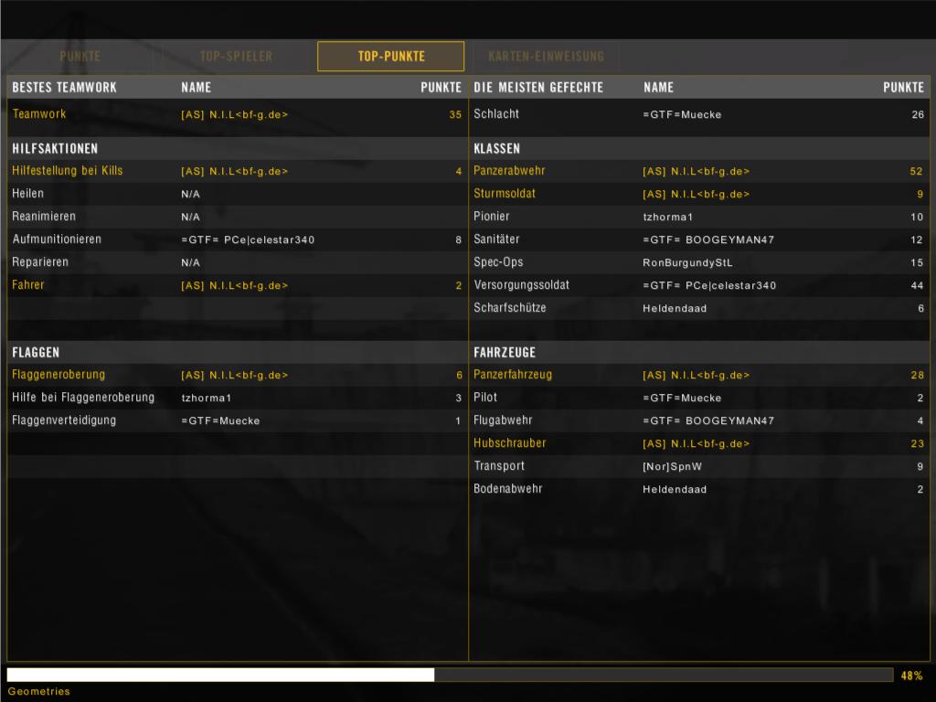This screenshot has height=702, width=936.
Task: Select the Sturmsoldat class row
Action: point(699,194)
